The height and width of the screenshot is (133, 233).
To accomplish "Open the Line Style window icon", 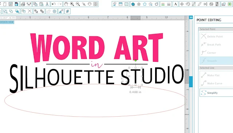I will coord(169,4).
